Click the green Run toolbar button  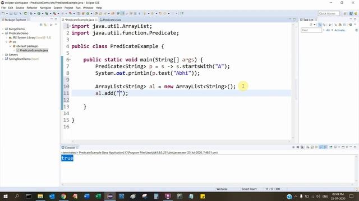pyautogui.click(x=39, y=13)
